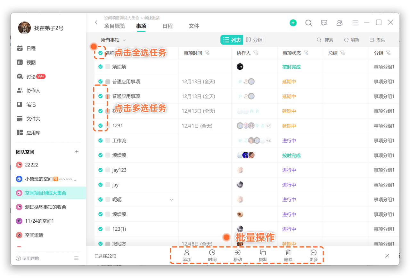Open the 事项状态 column filter
This screenshot has width=410, height=279.
(306, 53)
